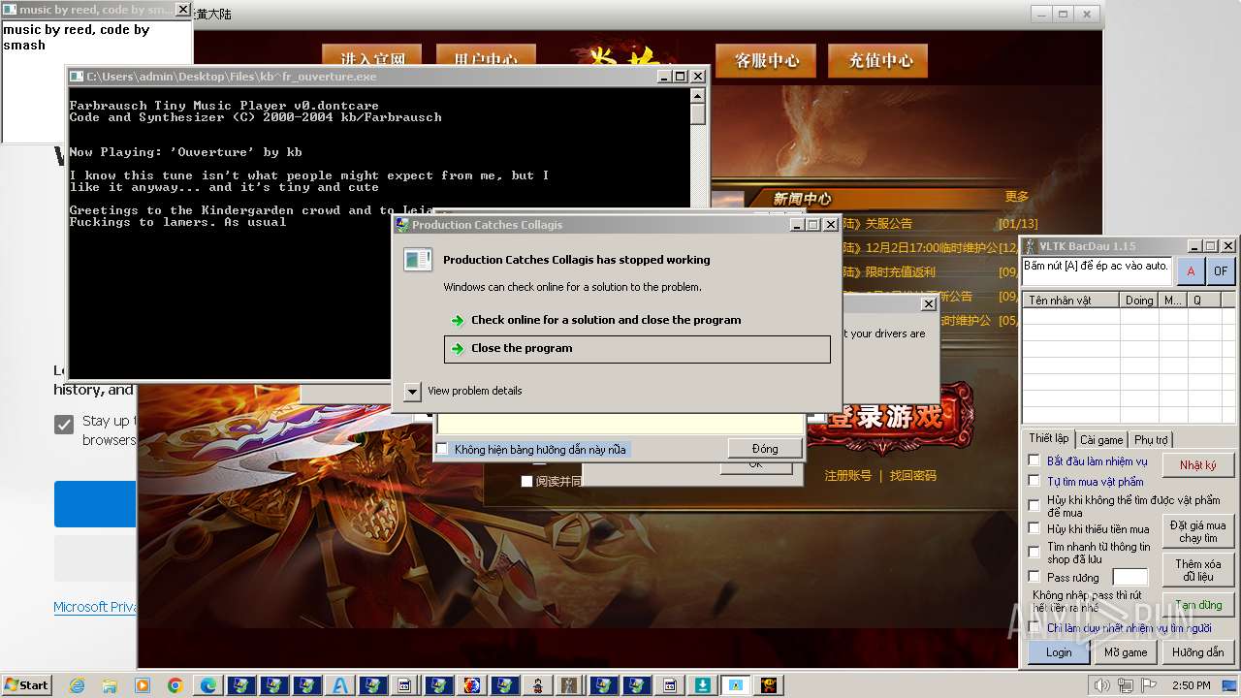Enable Hủy khi không thể tìm được vật phẩm

click(x=1034, y=505)
